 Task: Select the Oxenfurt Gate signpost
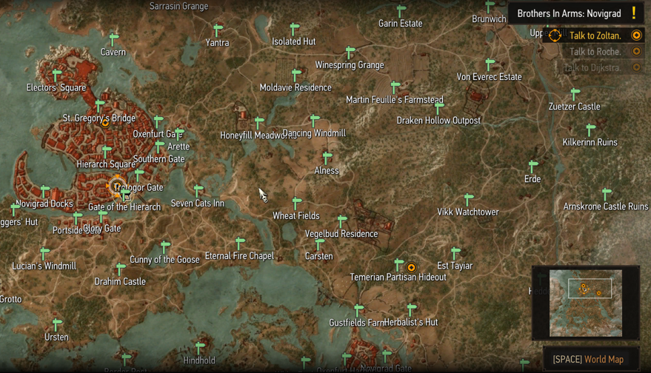pos(158,121)
